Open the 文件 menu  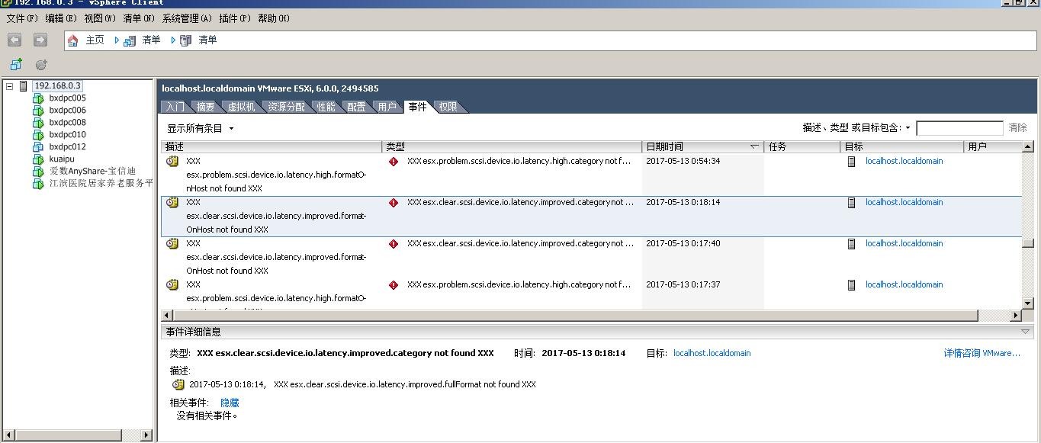(22, 18)
